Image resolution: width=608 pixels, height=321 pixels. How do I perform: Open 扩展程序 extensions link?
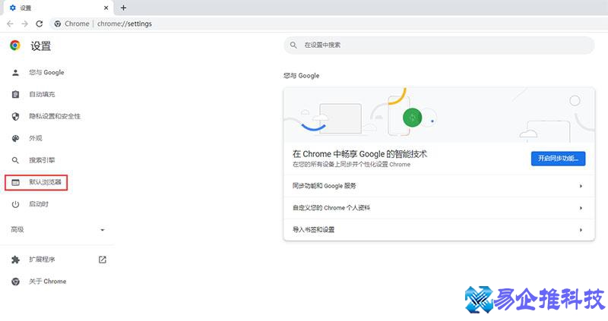click(x=42, y=260)
